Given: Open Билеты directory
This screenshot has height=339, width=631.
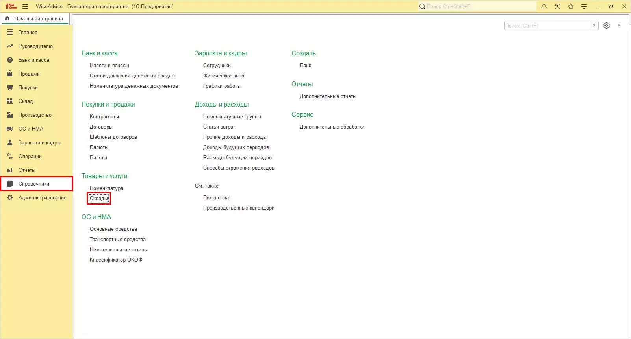Looking at the screenshot, I should click(98, 157).
